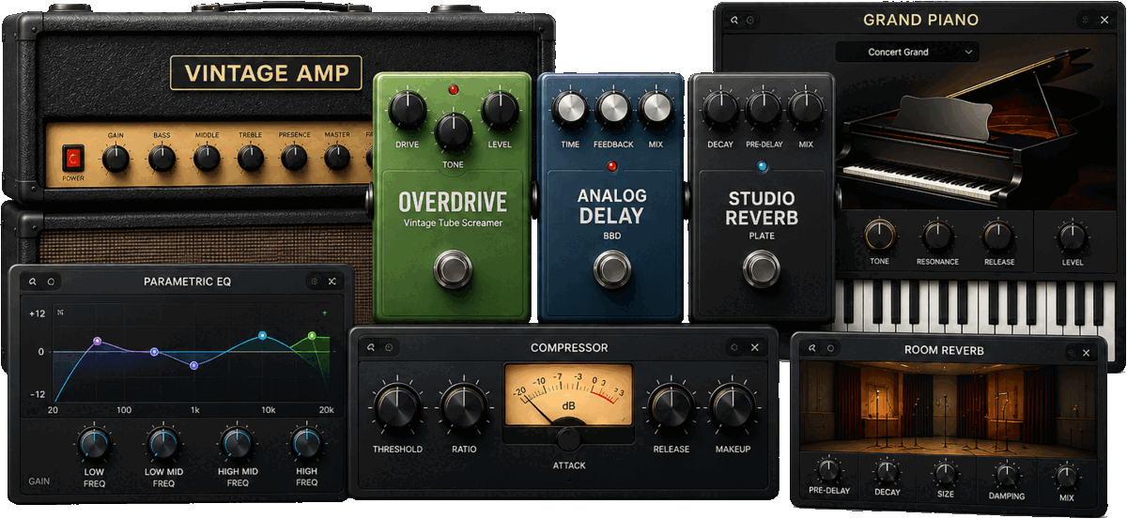Screen dimensions: 1127x519
Task: Click the Attack knob below the VU meter
Action: click(568, 438)
